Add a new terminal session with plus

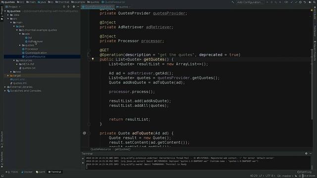coord(83,158)
